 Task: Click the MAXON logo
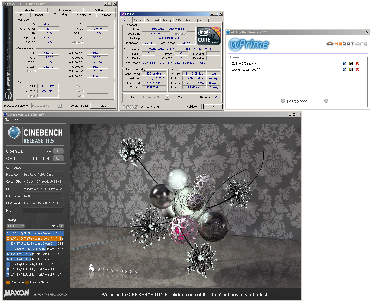click(16, 293)
